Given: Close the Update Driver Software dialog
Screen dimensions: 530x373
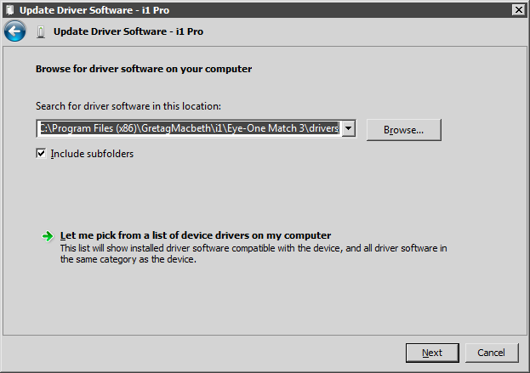Looking at the screenshot, I should click(x=519, y=10).
